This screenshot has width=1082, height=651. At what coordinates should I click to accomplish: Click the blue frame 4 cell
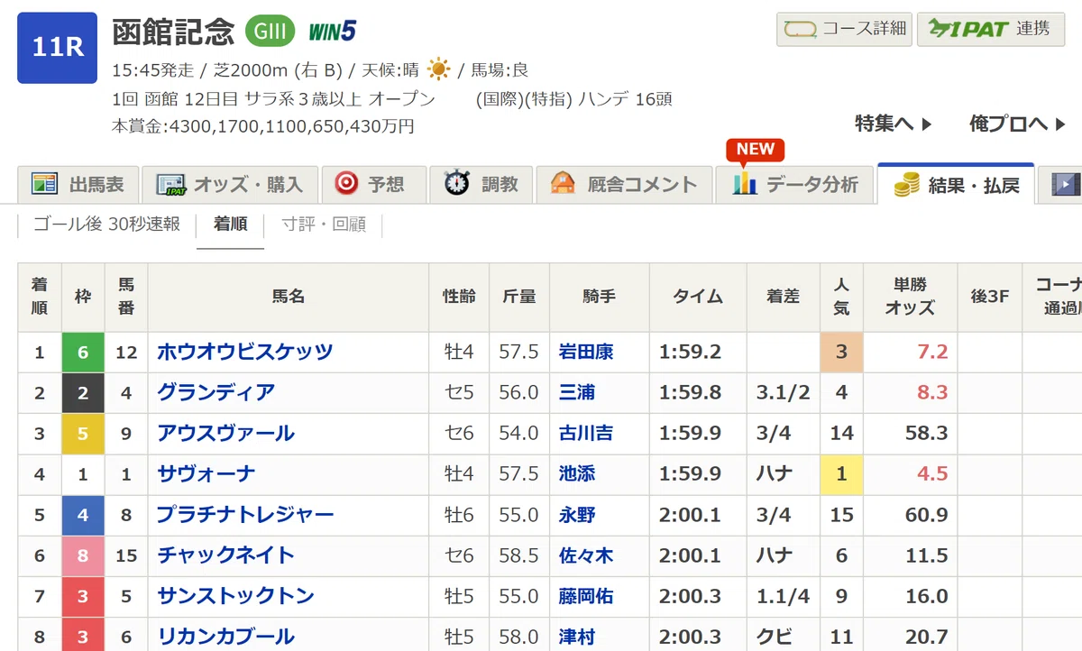point(83,515)
